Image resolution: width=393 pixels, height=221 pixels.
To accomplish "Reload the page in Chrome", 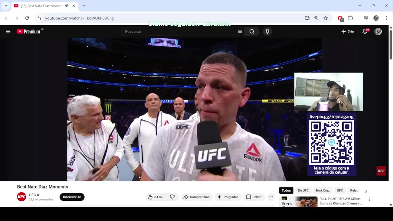I will click(27, 18).
